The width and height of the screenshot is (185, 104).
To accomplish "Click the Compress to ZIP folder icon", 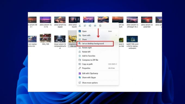I will [80, 60].
